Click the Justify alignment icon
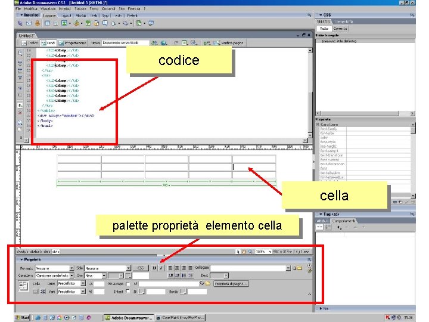429x322 pixels. 191,268
